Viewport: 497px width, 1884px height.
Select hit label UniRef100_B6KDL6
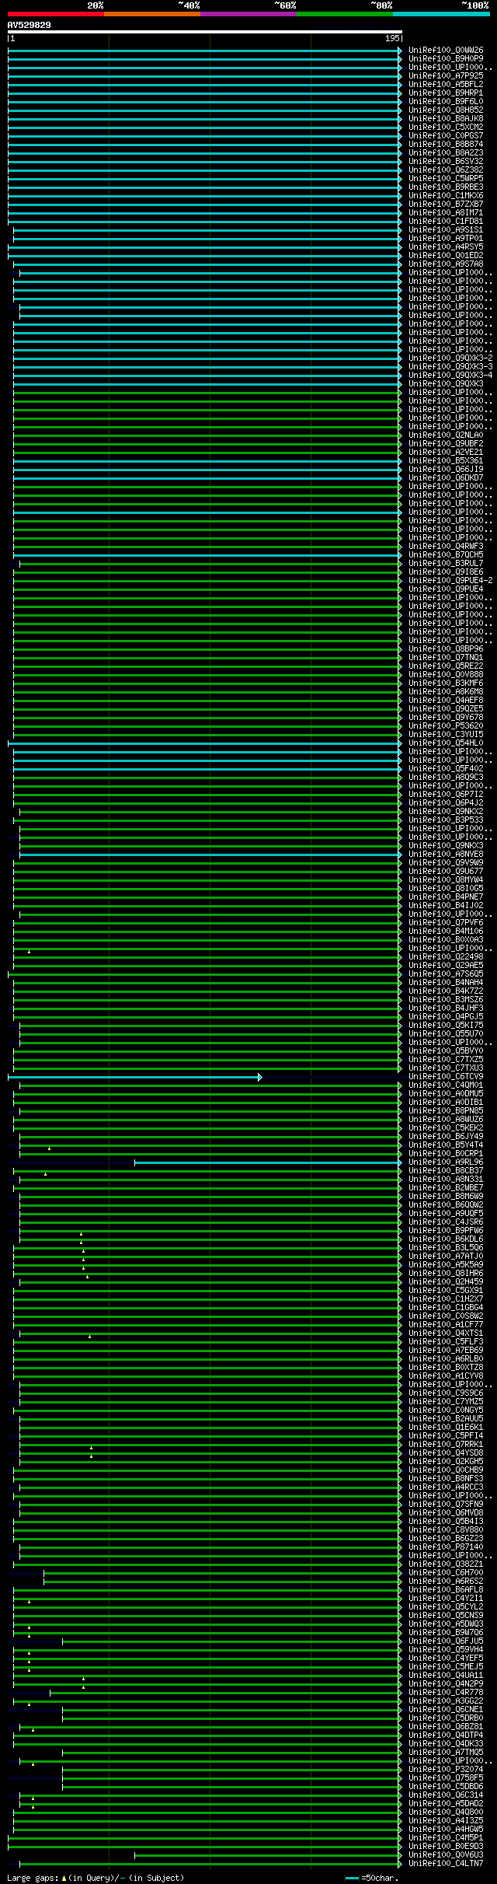(x=446, y=1239)
